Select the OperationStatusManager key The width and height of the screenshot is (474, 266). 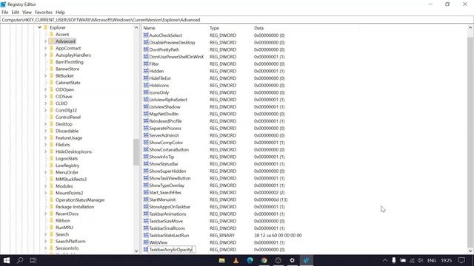pos(80,200)
